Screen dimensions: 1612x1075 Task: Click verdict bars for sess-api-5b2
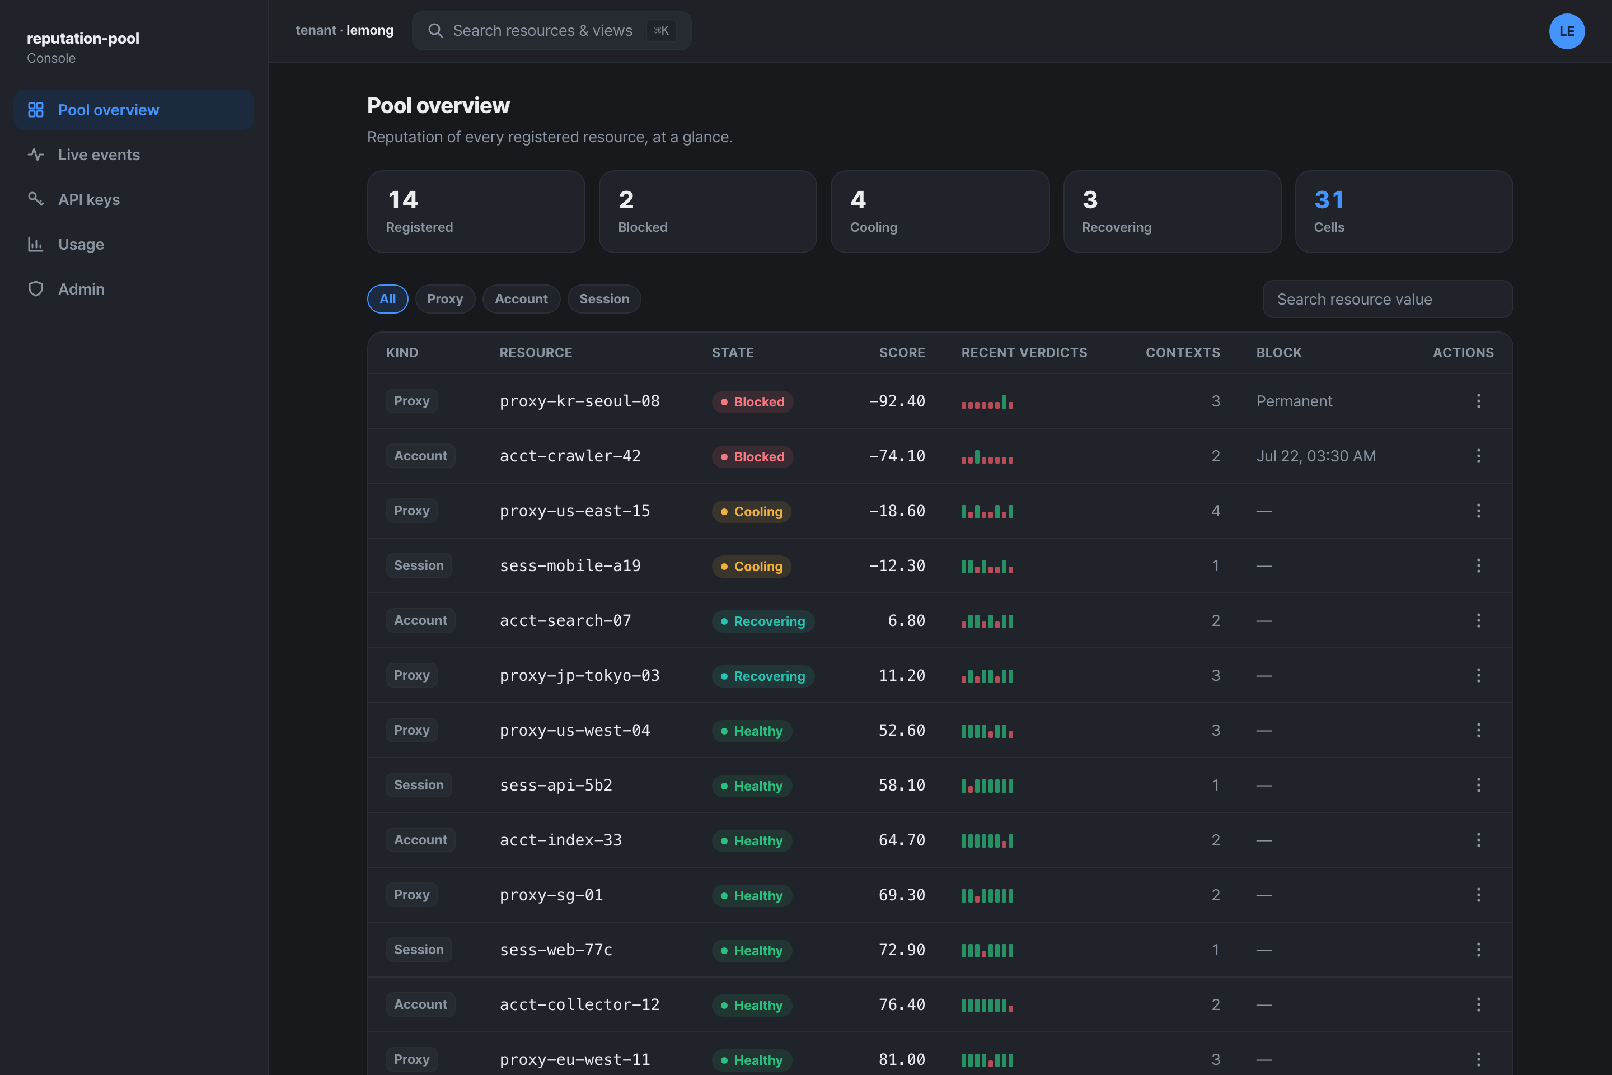pos(986,786)
